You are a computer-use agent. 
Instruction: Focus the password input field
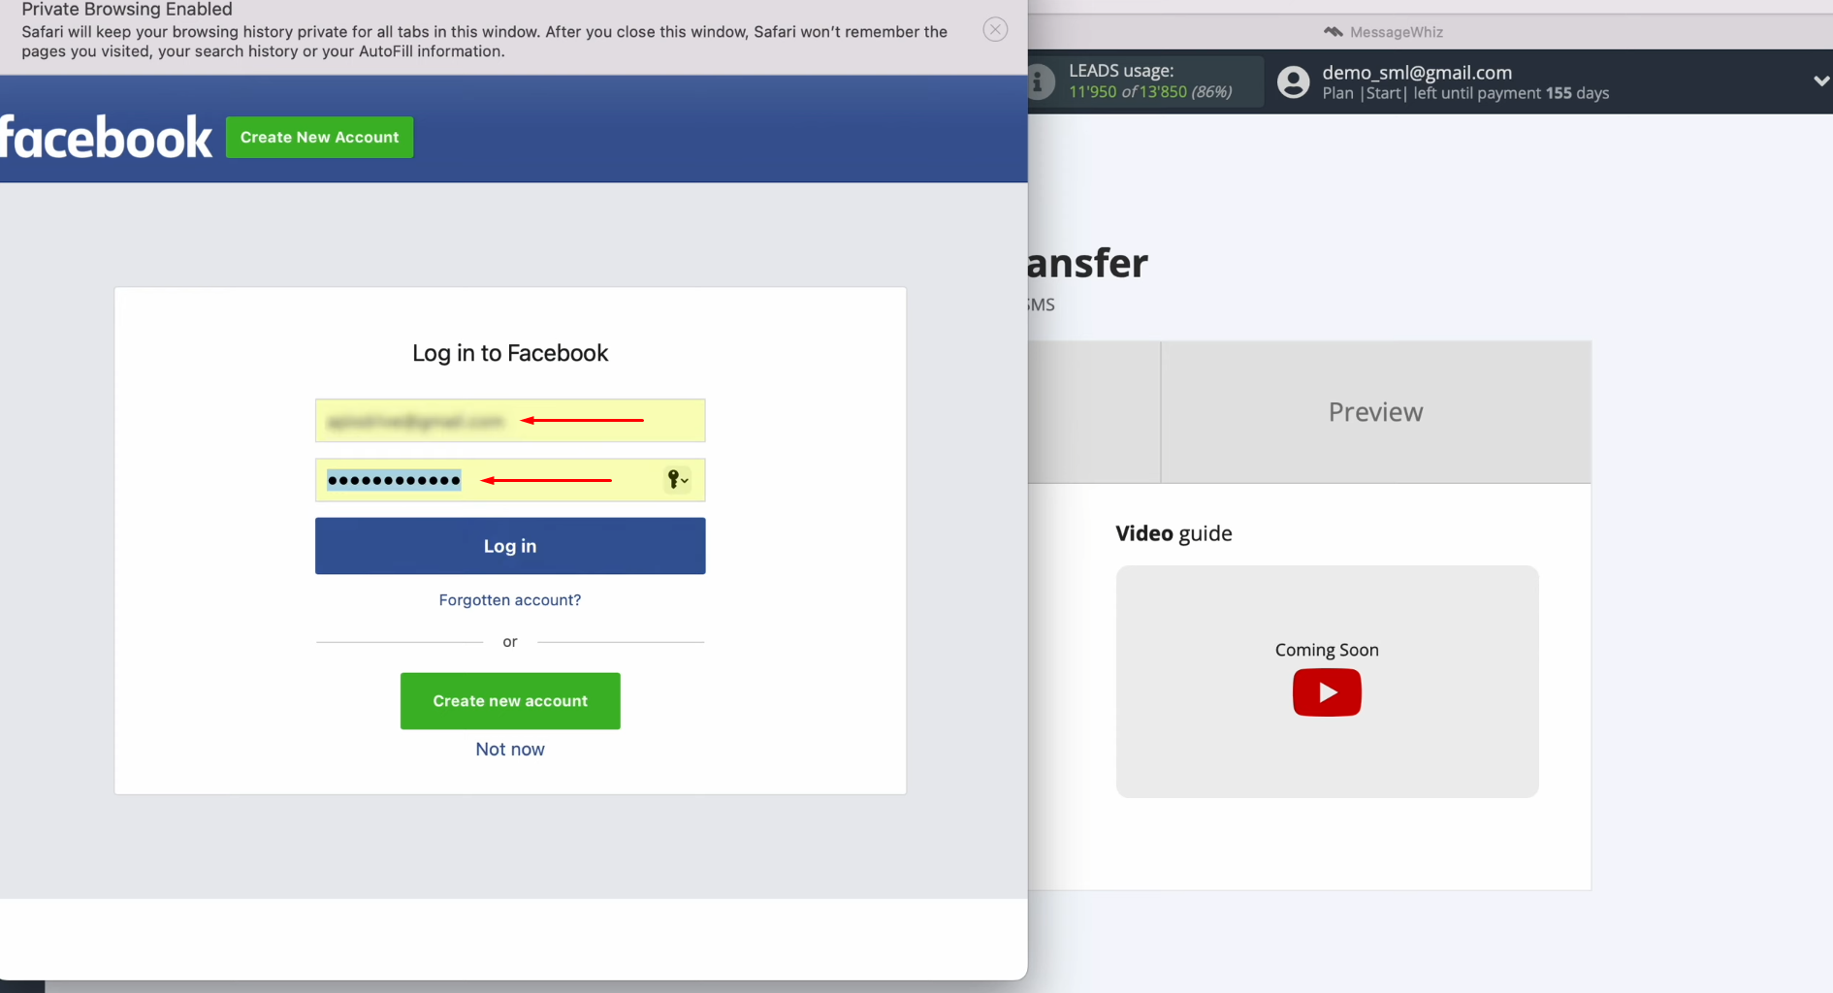tap(510, 480)
